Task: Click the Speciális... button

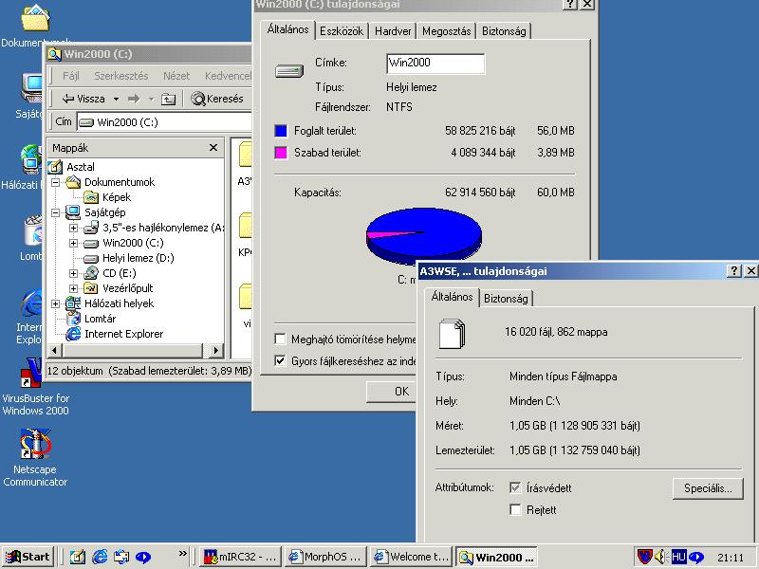Action: tap(707, 488)
